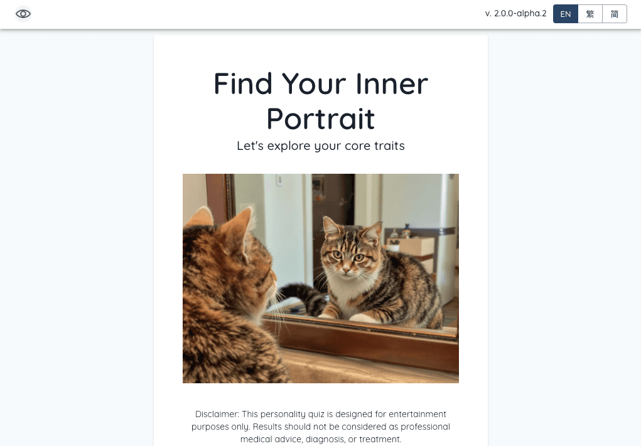
Task: Click the word Portrait in the title
Action: [320, 119]
